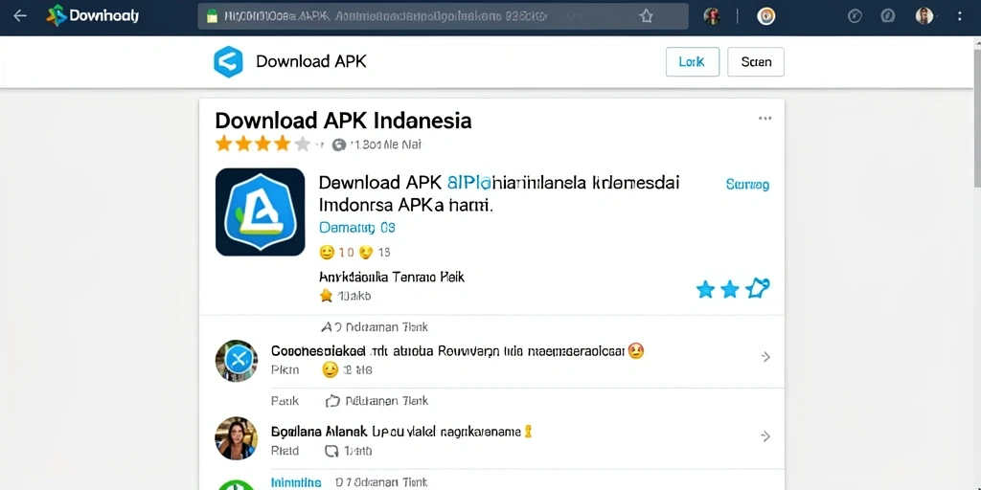Image resolution: width=981 pixels, height=490 pixels.
Task: Click the orange circular extension icon
Action: 766,16
